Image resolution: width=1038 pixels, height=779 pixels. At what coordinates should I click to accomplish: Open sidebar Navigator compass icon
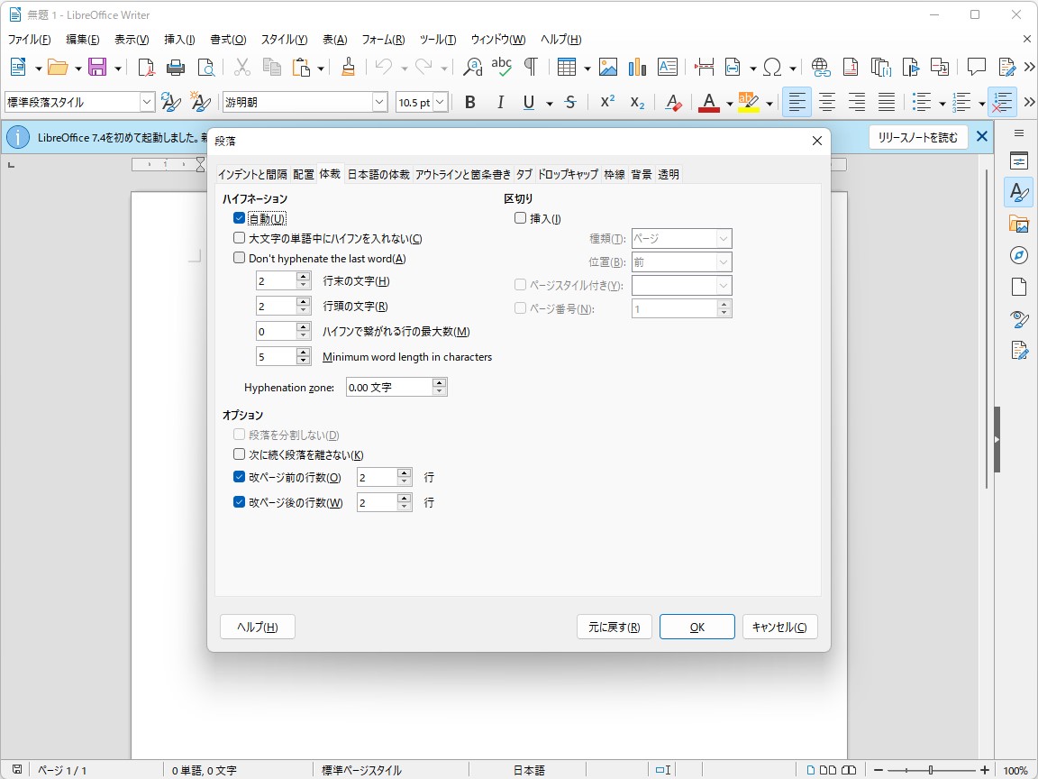pos(1019,255)
